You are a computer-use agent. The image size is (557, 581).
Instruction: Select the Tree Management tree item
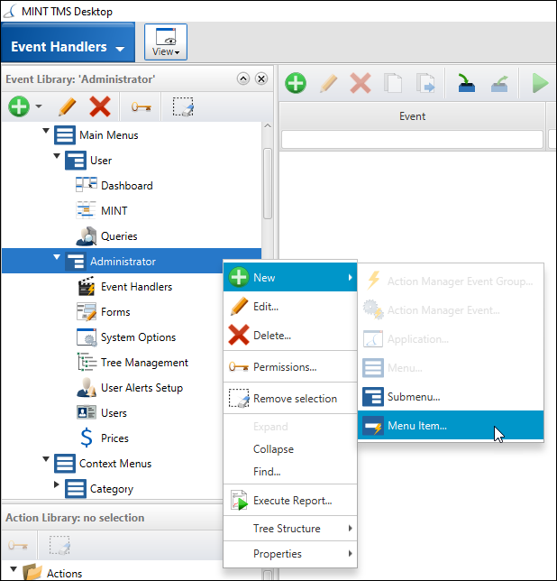[144, 363]
